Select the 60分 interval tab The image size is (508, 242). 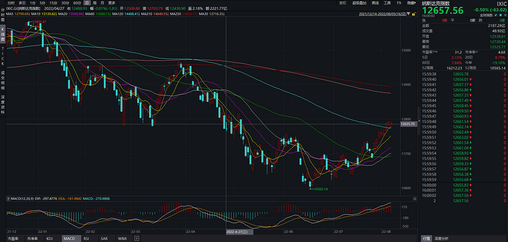click(77, 3)
